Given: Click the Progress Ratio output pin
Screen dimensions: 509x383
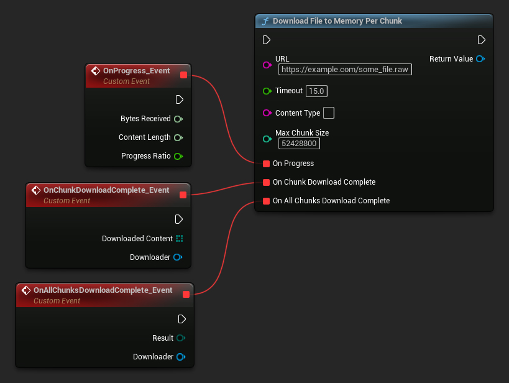Looking at the screenshot, I should pos(179,155).
